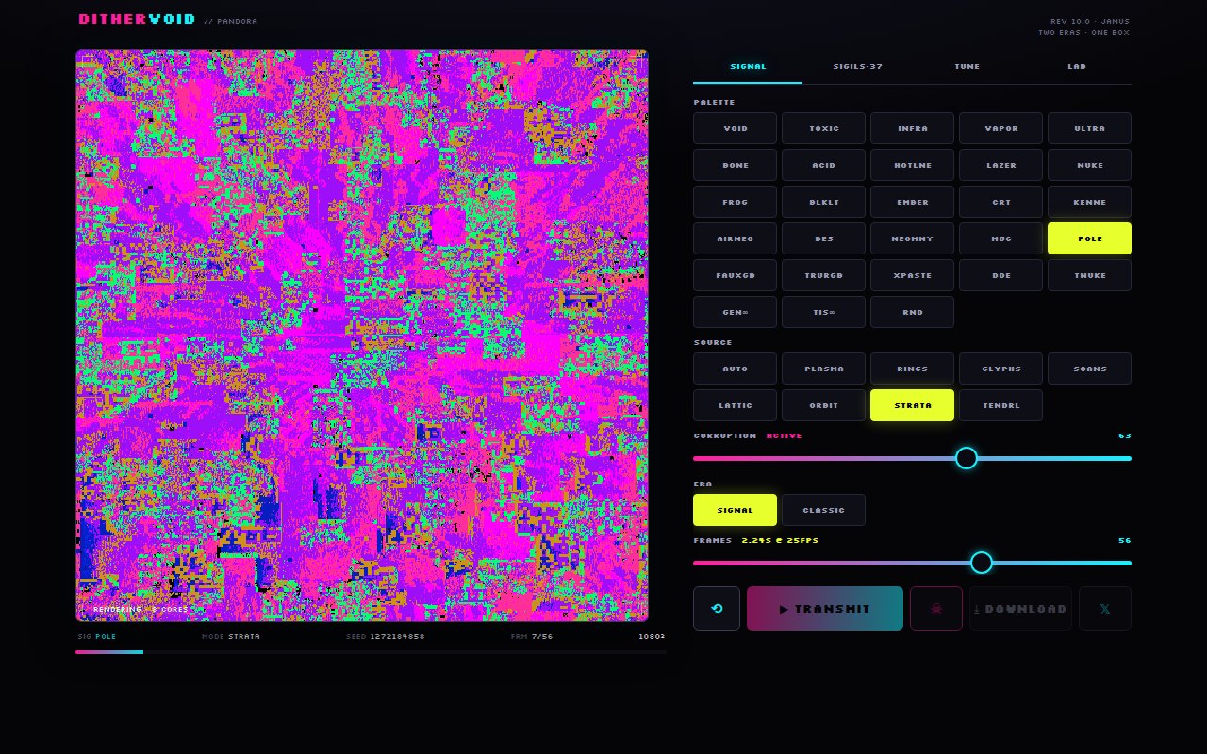1207x754 pixels.
Task: Click the reset/regenerate arrow icon button
Action: click(717, 608)
